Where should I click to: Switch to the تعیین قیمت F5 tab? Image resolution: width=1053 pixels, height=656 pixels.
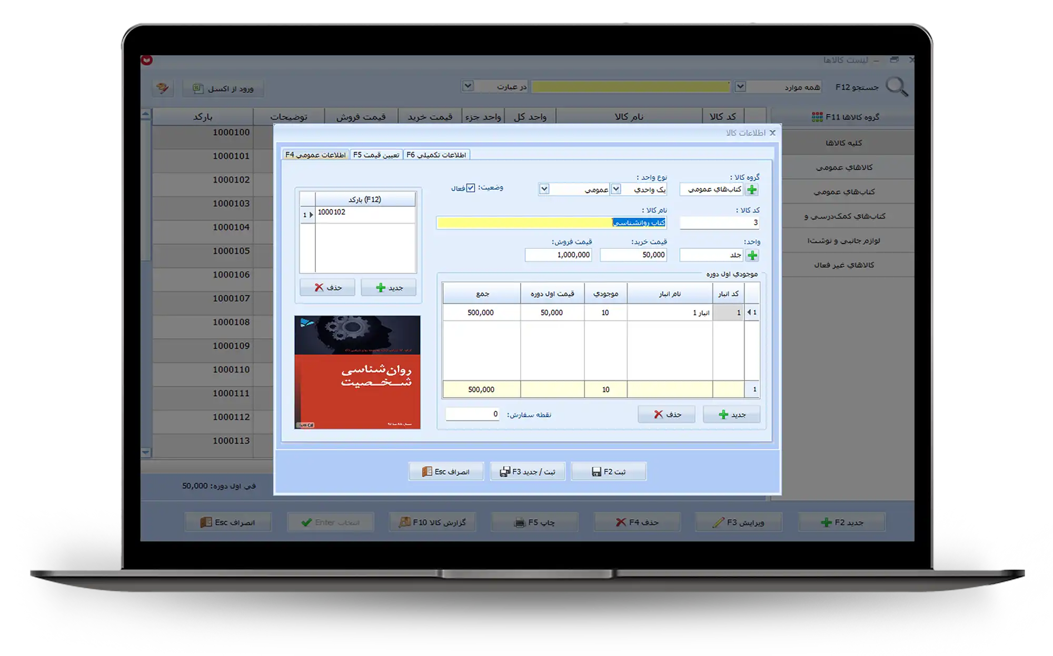coord(376,155)
